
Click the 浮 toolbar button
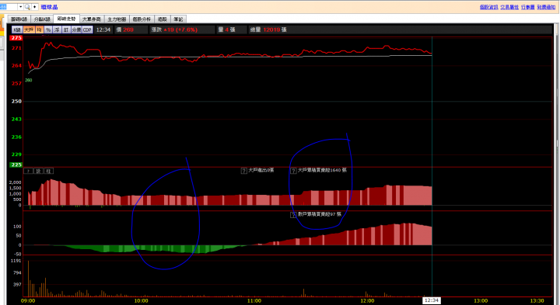point(57,30)
